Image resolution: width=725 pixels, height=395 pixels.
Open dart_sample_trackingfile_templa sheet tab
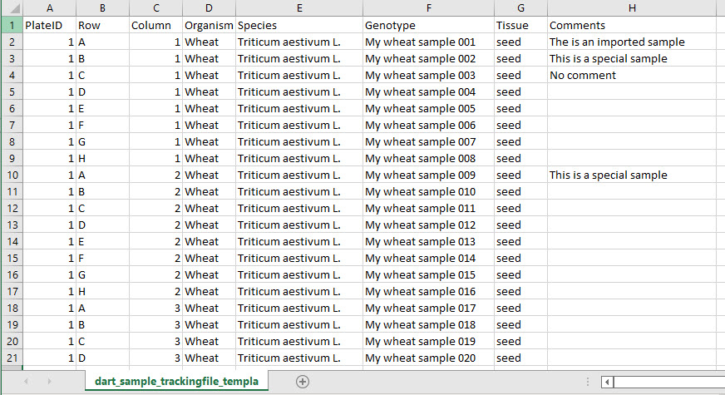pos(176,382)
